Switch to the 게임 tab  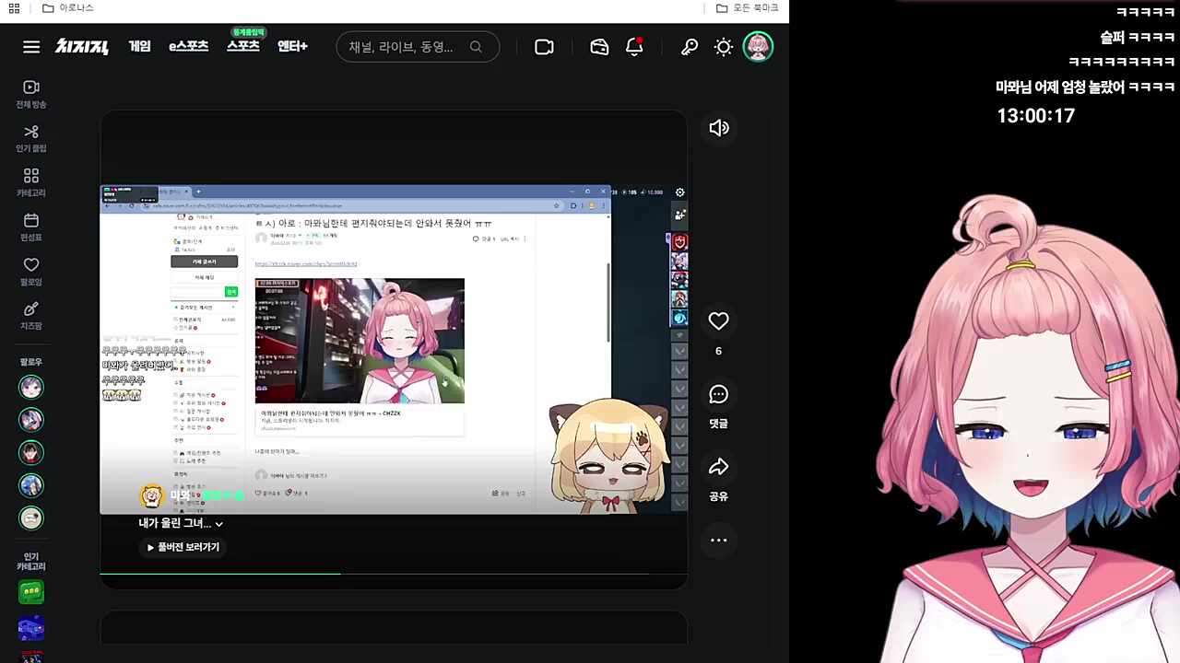(139, 47)
